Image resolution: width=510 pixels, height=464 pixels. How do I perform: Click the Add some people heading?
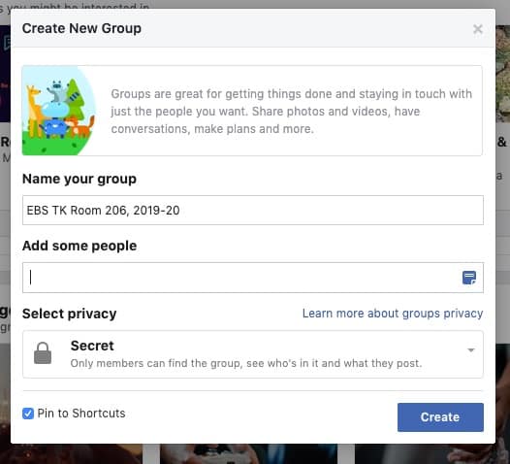click(80, 246)
